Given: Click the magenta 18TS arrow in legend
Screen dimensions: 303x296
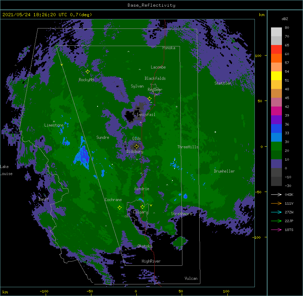Looking at the screenshot, I should (x=276, y=230).
